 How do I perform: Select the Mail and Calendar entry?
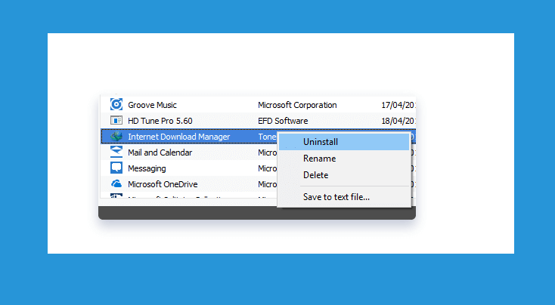160,152
